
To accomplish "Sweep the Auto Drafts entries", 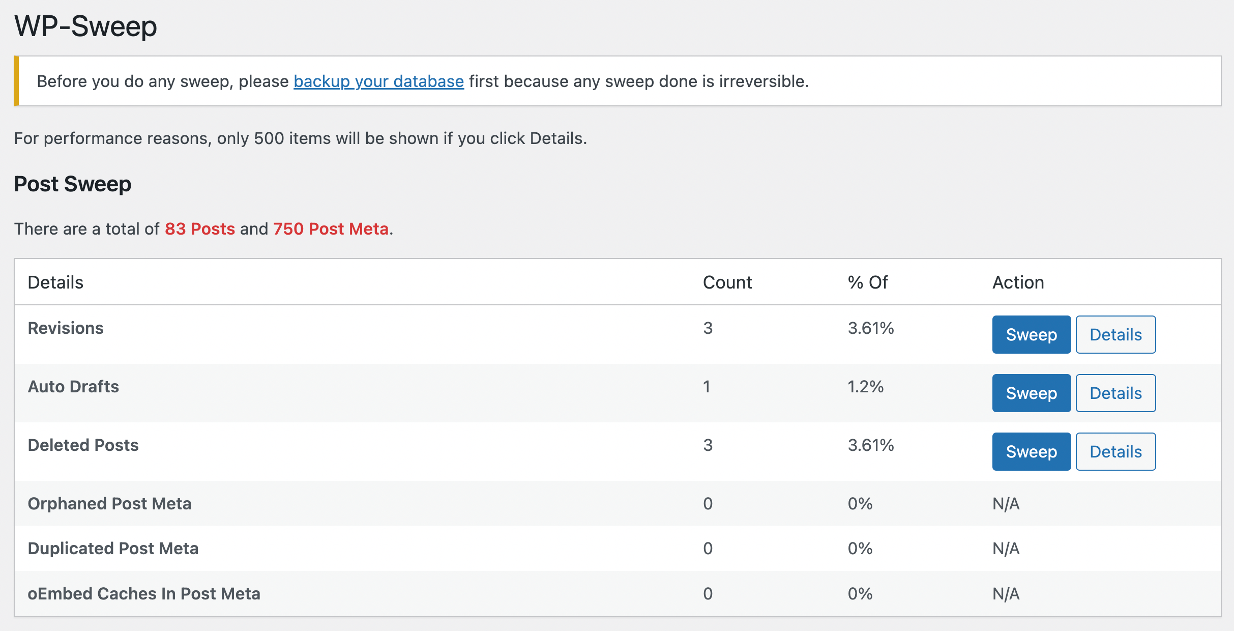I will (x=1031, y=393).
